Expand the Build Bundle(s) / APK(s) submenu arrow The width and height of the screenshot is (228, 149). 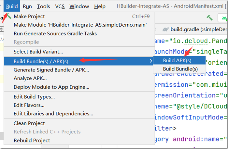[x=150, y=61]
